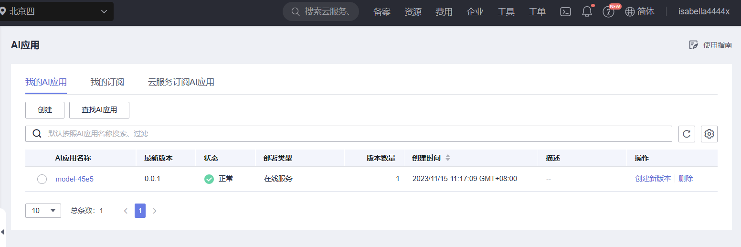This screenshot has width=741, height=247.
Task: Click the help question mark icon
Action: (x=608, y=12)
